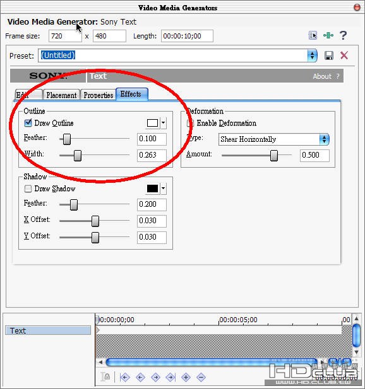The image size is (365, 389).
Task: Click the green plug-in chain icon
Action: tap(328, 35)
